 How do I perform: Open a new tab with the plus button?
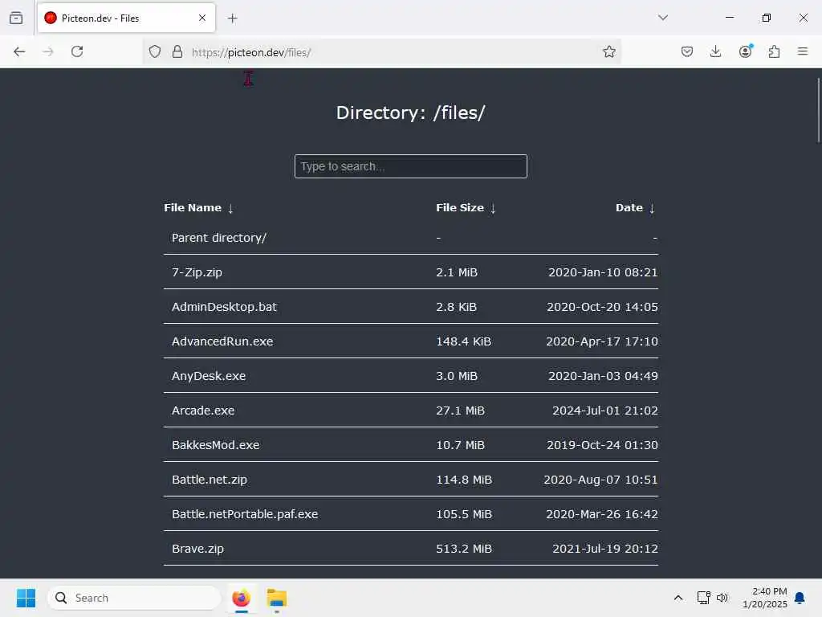pos(232,18)
